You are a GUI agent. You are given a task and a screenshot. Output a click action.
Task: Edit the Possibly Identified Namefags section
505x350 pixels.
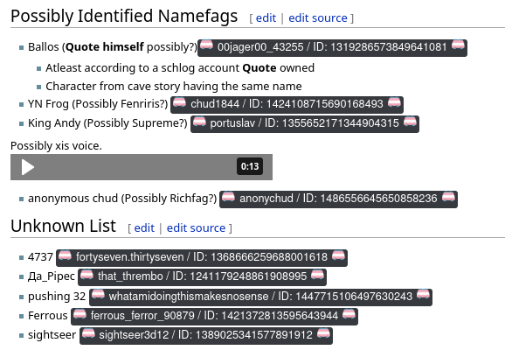tap(266, 18)
